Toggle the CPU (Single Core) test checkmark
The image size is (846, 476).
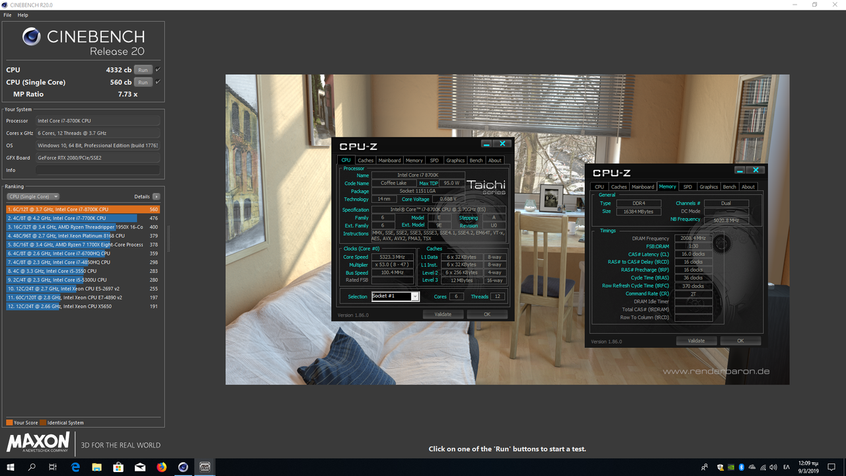(158, 82)
